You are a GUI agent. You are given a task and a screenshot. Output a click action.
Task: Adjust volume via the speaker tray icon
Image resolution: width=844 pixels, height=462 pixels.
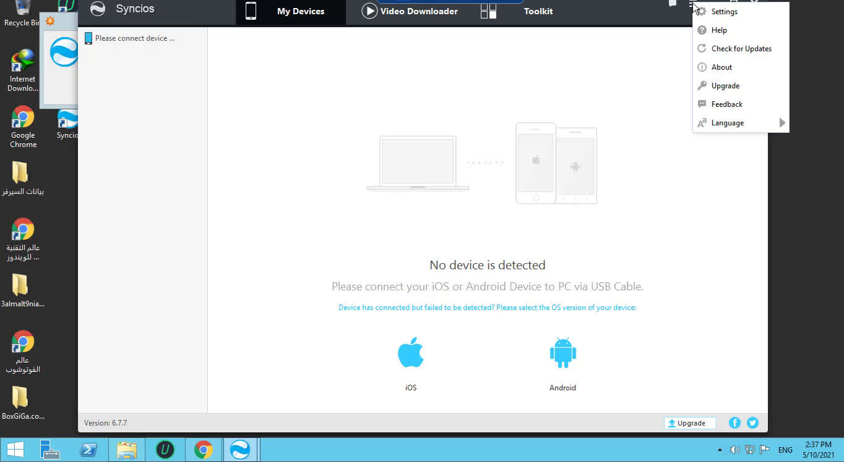tap(735, 450)
